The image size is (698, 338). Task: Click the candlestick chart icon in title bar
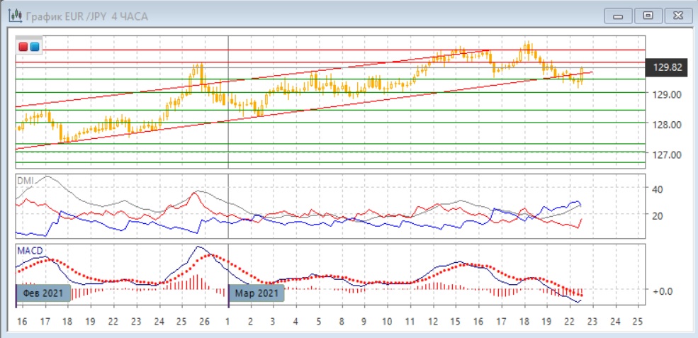pyautogui.click(x=16, y=16)
